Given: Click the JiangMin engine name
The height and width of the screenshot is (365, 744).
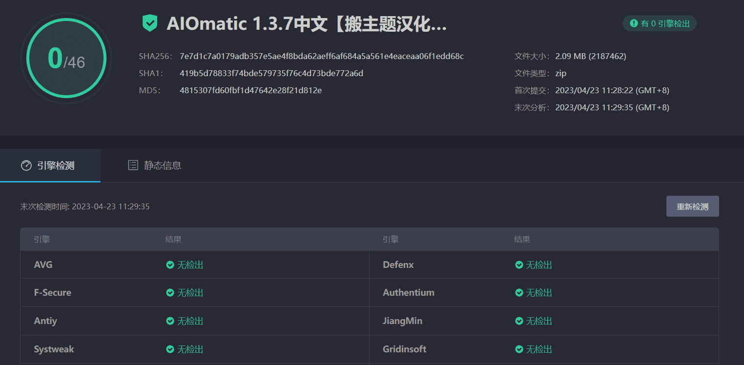Looking at the screenshot, I should pos(403,321).
